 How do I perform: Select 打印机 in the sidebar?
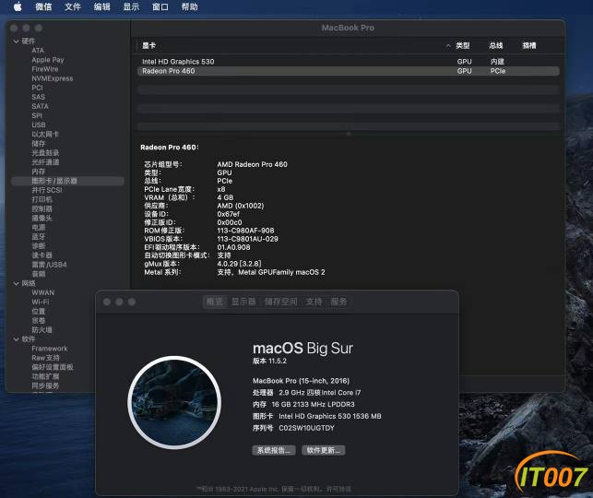[x=42, y=199]
